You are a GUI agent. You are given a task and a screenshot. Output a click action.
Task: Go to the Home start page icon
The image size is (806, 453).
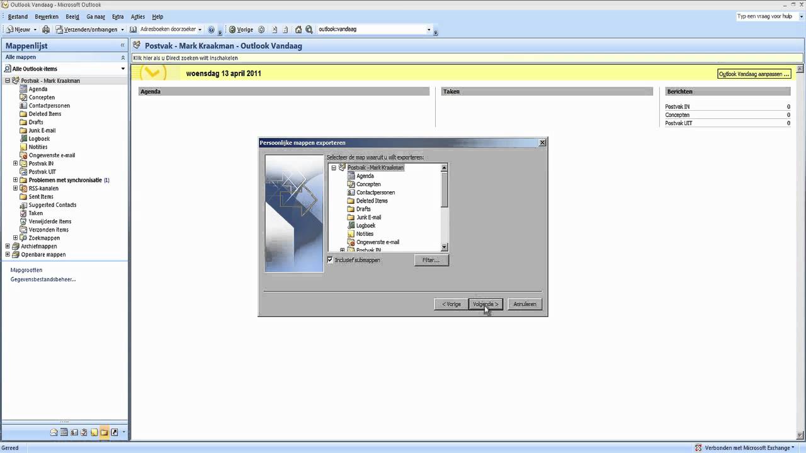298,30
